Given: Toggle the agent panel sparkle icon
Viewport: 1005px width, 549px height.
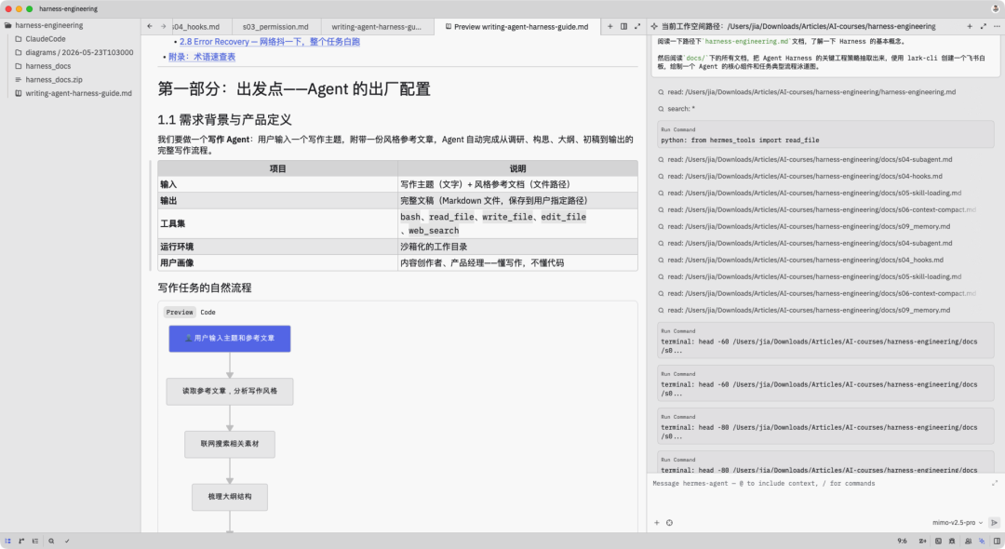Looking at the screenshot, I should coord(982,541).
